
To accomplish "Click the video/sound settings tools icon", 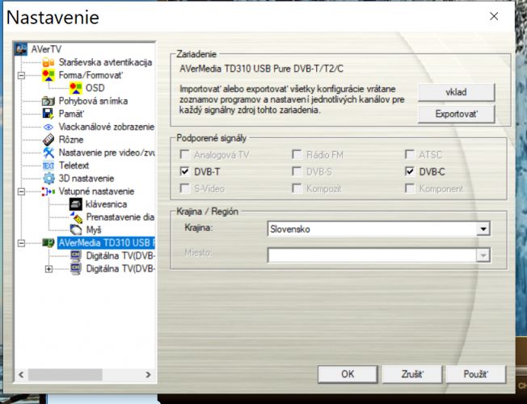I will pos(48,153).
